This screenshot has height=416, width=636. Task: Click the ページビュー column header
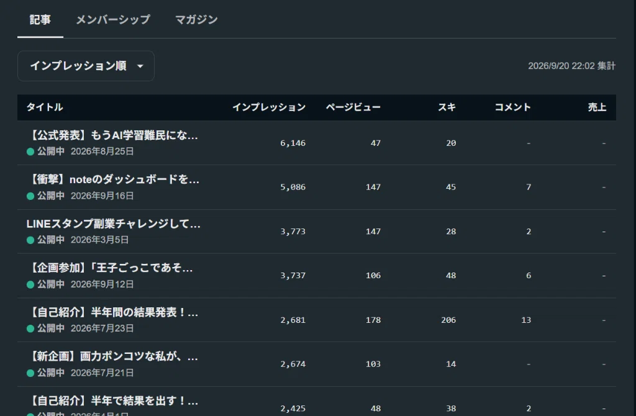coord(353,107)
